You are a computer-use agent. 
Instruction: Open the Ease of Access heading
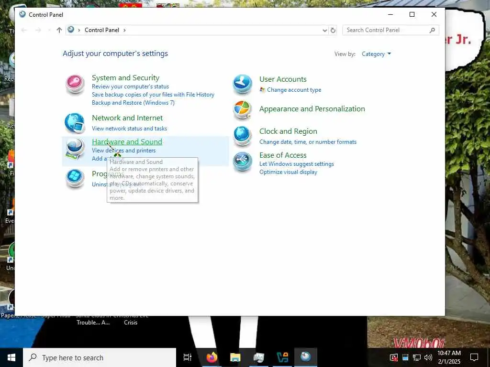click(283, 155)
